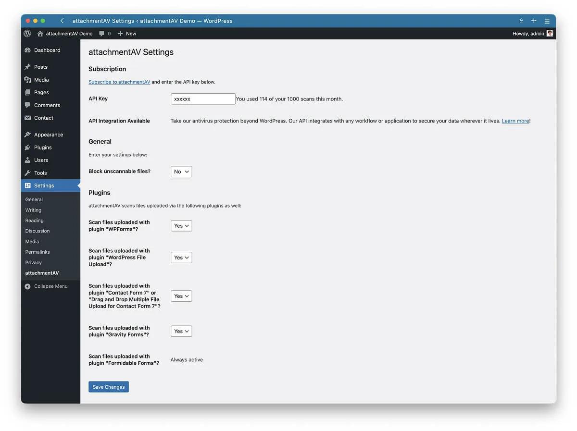577x431 pixels.
Task: Open the Contact Form 7 scan dropdown
Action: coord(181,296)
